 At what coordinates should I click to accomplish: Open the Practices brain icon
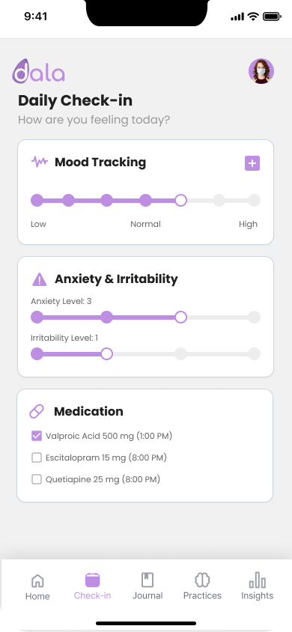(202, 580)
